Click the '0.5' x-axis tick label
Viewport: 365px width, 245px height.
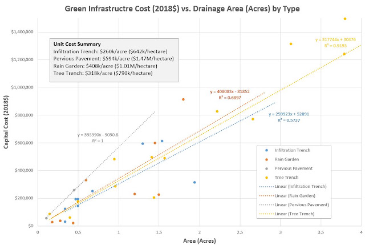point(78,232)
